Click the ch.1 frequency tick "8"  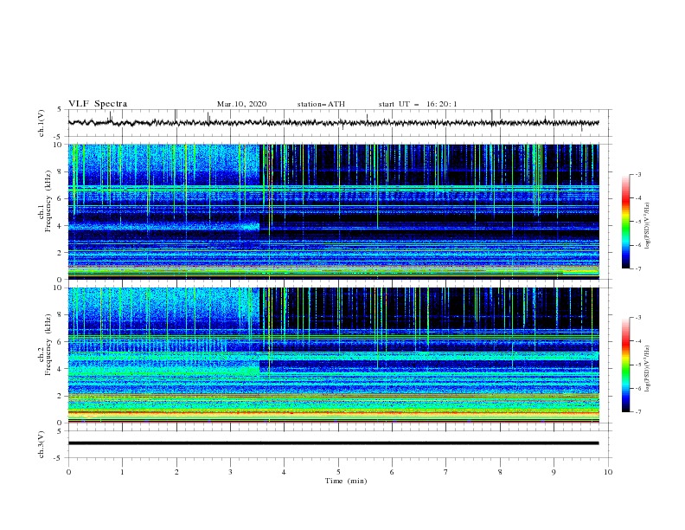[61, 171]
